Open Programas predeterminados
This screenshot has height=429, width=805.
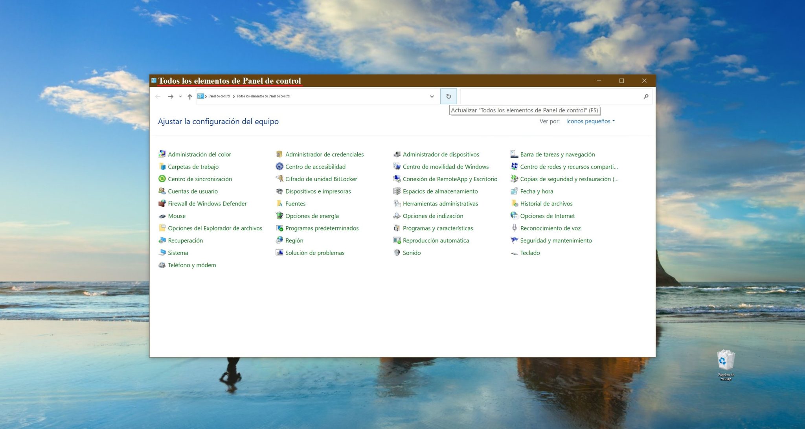pyautogui.click(x=322, y=228)
